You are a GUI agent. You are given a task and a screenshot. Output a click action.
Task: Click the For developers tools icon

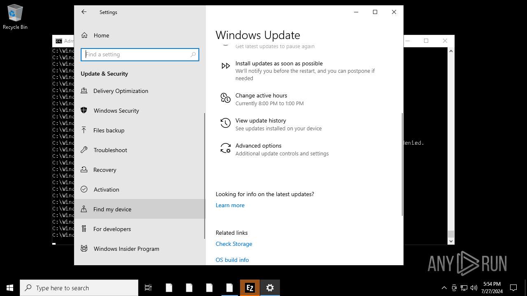tap(84, 229)
